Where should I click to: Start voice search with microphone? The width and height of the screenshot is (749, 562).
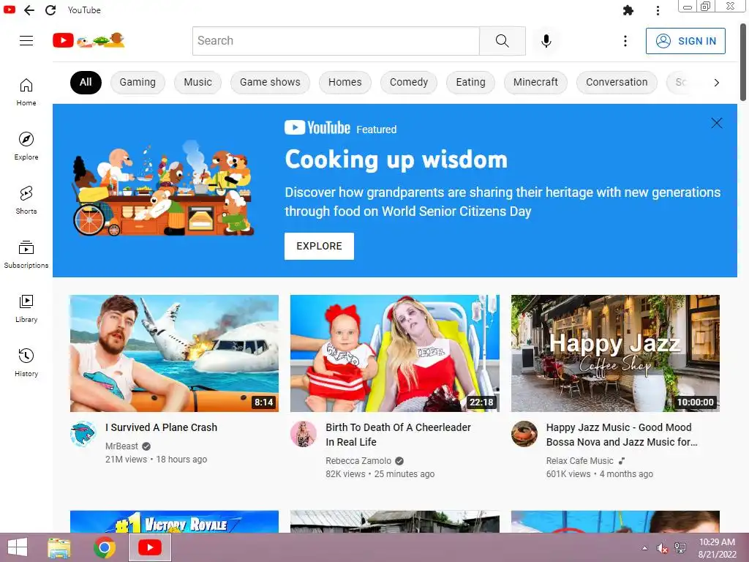click(546, 41)
